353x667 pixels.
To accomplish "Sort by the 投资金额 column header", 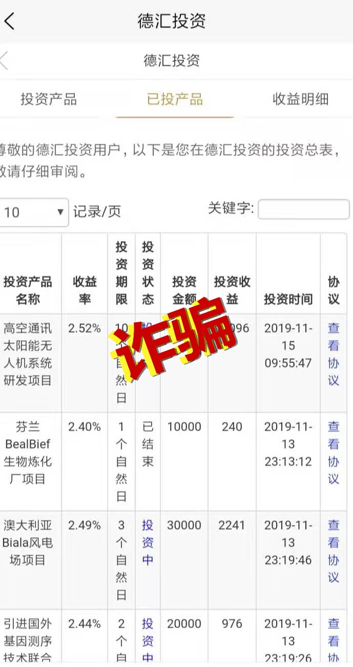I will click(184, 290).
